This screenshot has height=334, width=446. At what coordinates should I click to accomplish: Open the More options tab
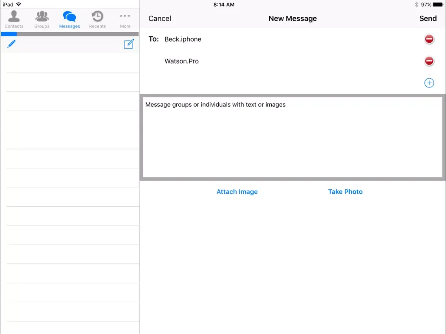click(x=125, y=19)
